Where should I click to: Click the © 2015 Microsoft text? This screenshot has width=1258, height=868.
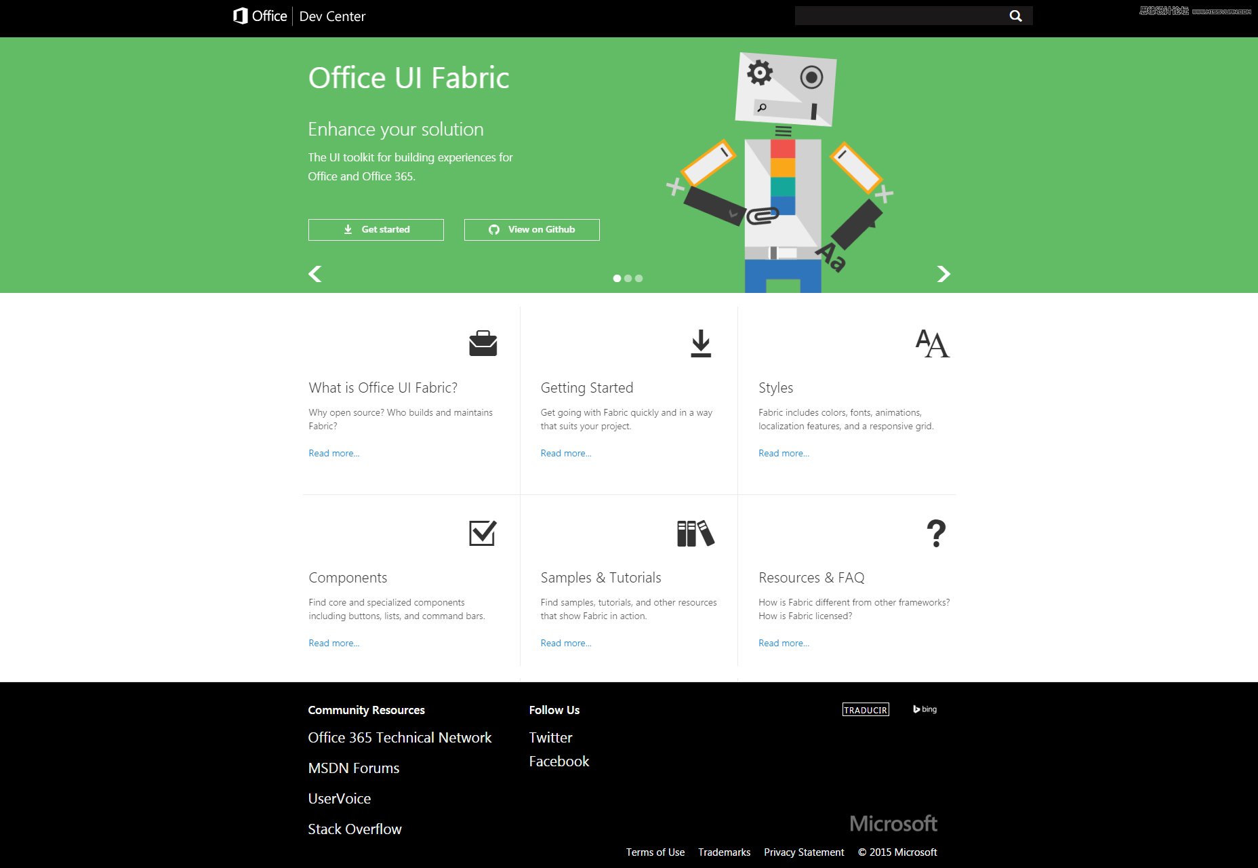(x=897, y=852)
